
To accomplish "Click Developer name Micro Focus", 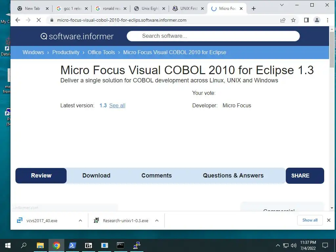I will point(237,105).
